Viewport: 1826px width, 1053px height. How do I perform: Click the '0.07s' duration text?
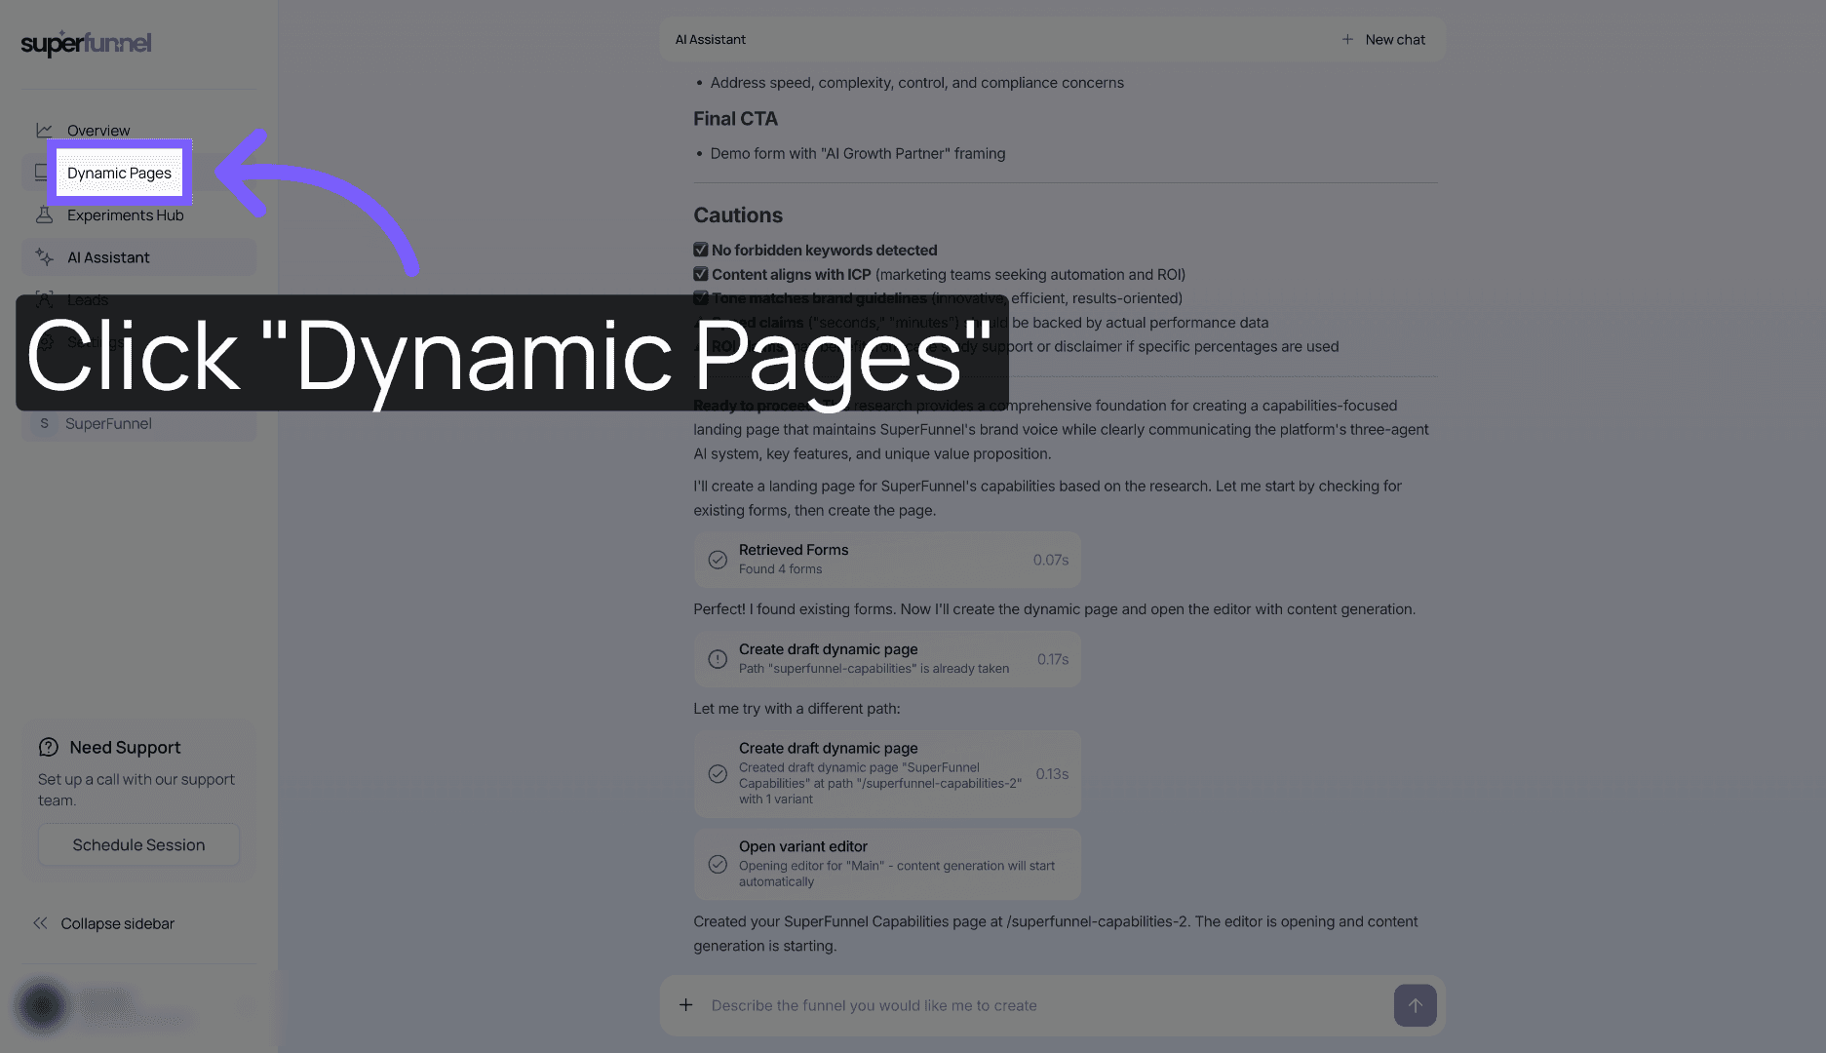[x=1051, y=560]
